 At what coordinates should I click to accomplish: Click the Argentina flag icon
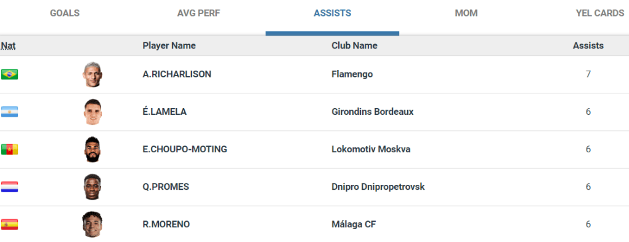tap(9, 112)
